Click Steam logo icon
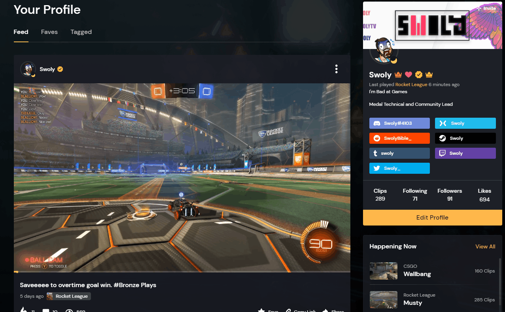This screenshot has height=312, width=505. tap(443, 138)
